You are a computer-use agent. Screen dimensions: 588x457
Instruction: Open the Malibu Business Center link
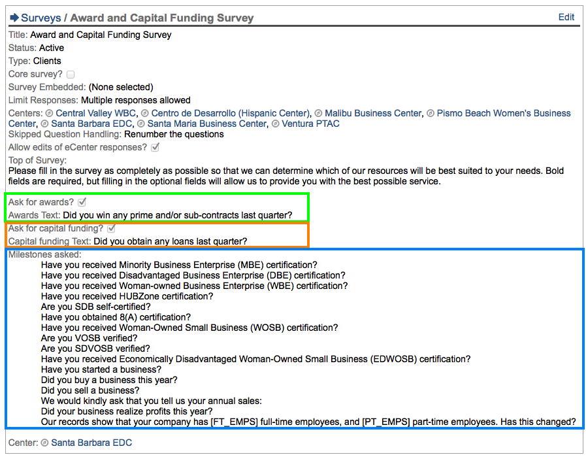pos(373,113)
